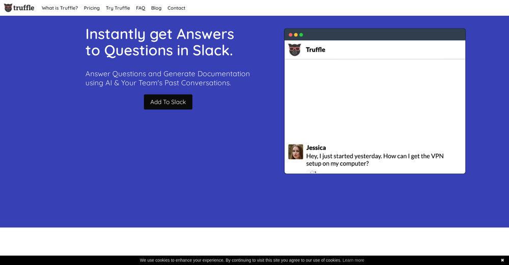Click Jessica's profile photo
The width and height of the screenshot is (509, 265).
pos(296,152)
